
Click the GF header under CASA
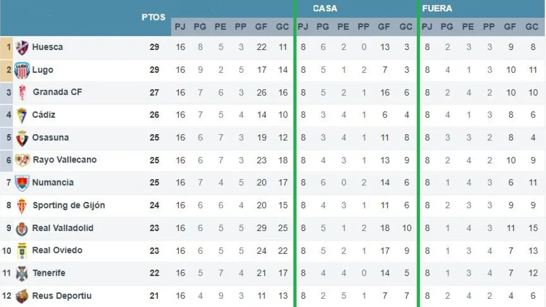(x=384, y=27)
